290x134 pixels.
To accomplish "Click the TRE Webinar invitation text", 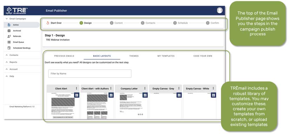I will [x=58, y=40].
